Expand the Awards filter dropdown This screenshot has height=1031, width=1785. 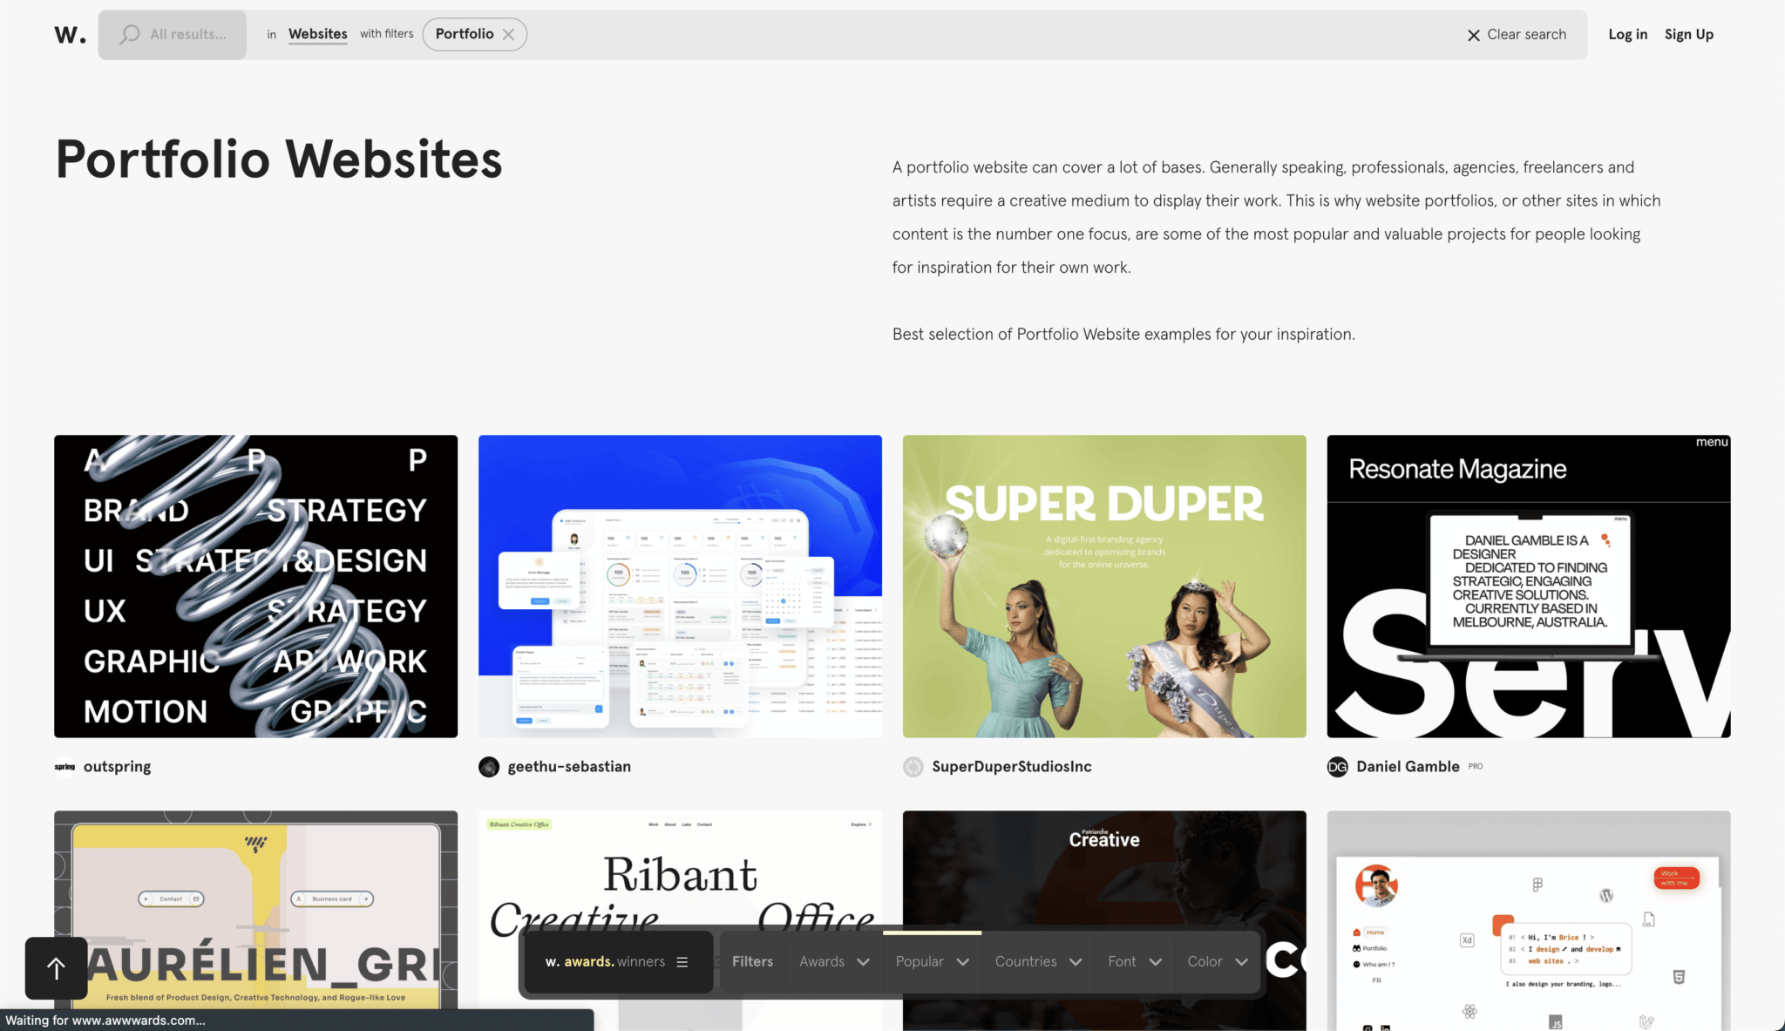click(832, 961)
